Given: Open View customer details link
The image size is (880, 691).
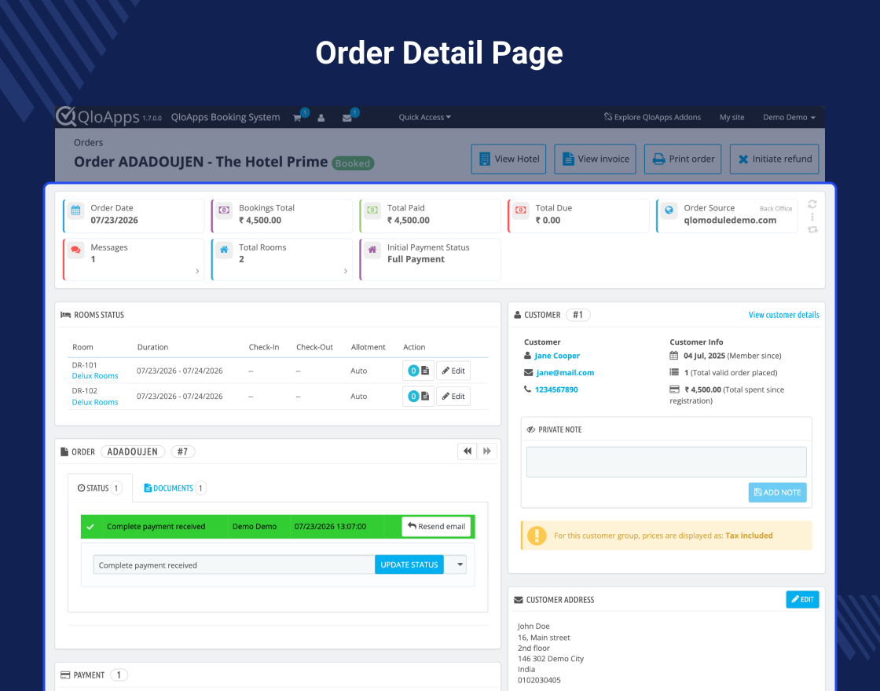Looking at the screenshot, I should [x=783, y=315].
